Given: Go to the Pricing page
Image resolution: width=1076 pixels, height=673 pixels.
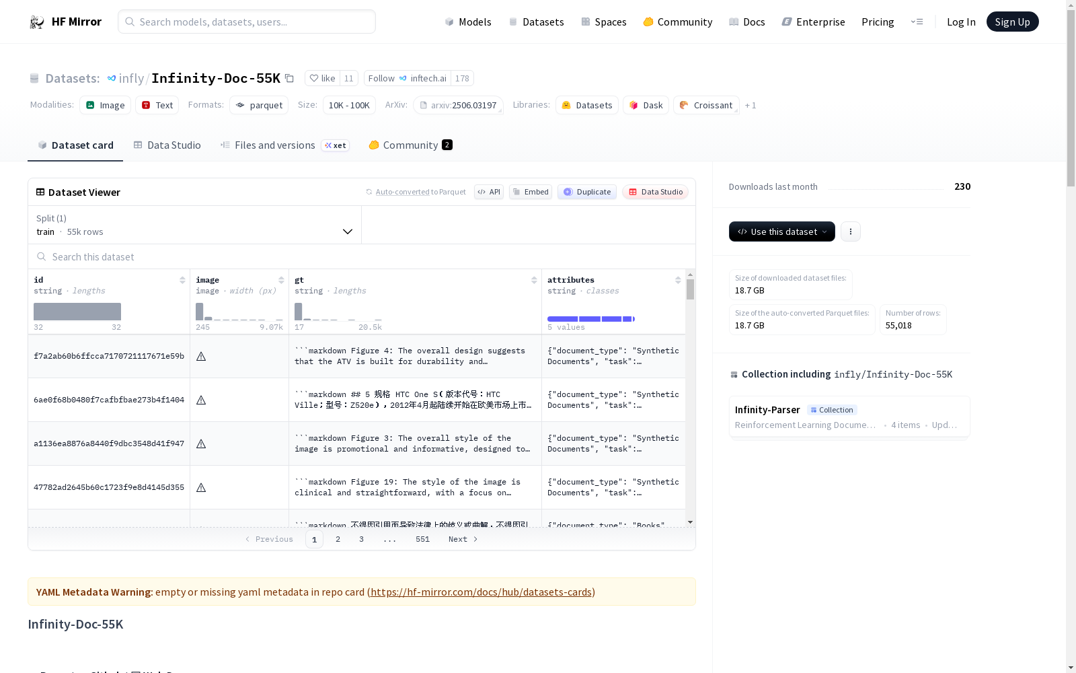Looking at the screenshot, I should (x=878, y=22).
